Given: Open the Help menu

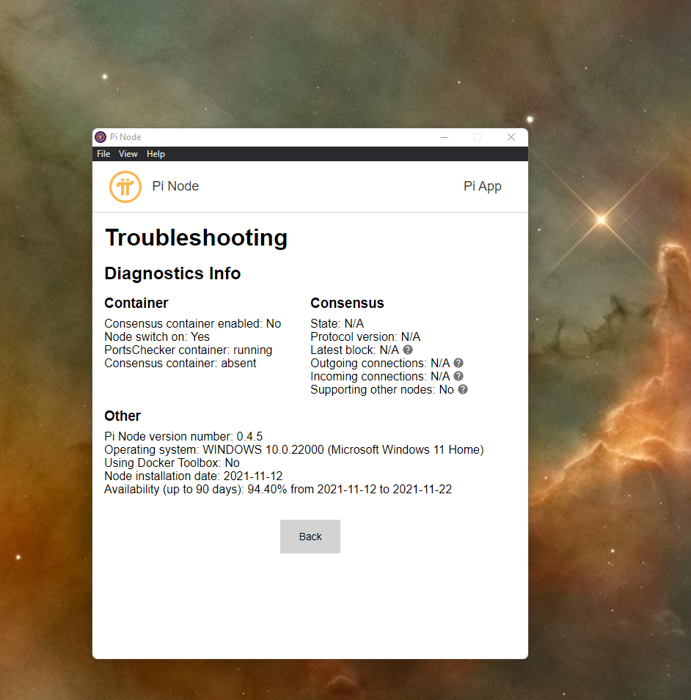Looking at the screenshot, I should coord(156,154).
